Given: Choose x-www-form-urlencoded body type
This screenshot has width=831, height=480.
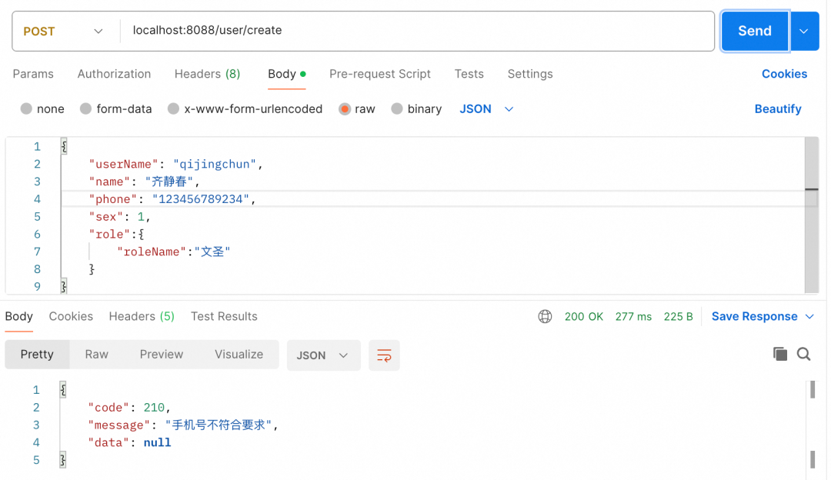Looking at the screenshot, I should 173,108.
